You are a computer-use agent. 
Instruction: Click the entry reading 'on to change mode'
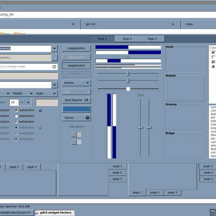pos(29,66)
